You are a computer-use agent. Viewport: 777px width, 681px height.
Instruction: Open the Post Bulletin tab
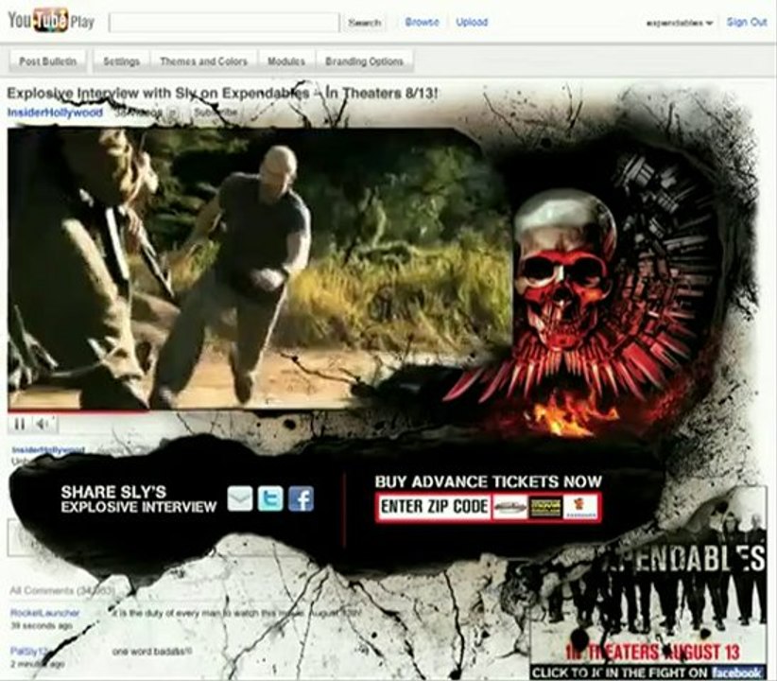(x=47, y=61)
